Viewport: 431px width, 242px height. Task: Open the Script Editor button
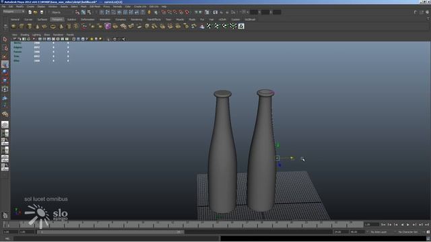[x=428, y=239]
